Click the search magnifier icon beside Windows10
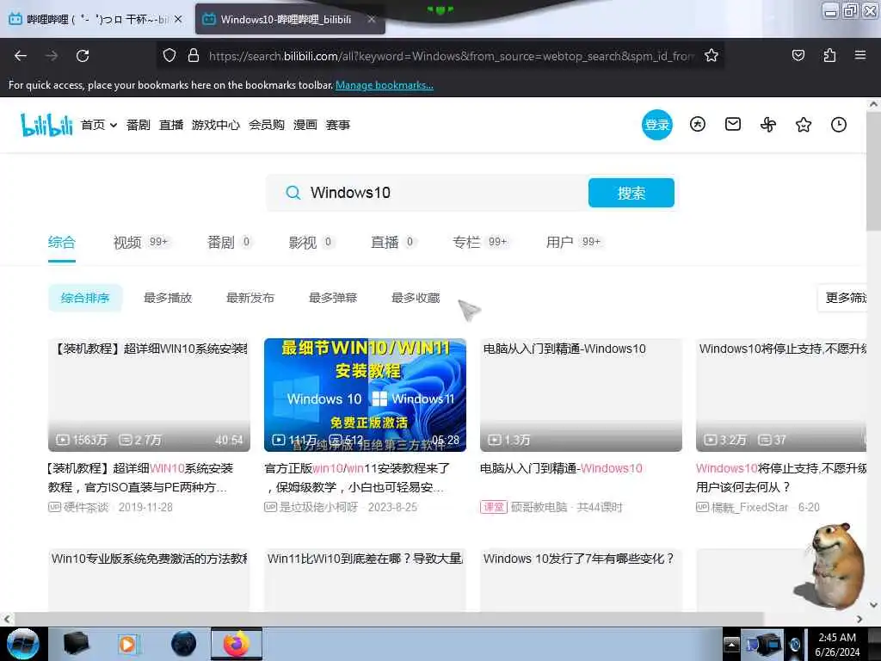 tap(293, 193)
